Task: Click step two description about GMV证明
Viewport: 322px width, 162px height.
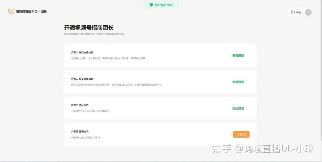Action: [x=117, y=85]
